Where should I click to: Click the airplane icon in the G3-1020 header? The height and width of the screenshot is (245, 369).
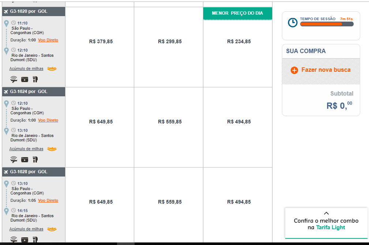pos(6,12)
